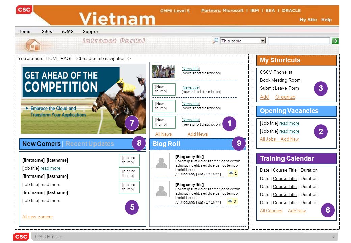Viewport: 351px width, 243px height.
Task: Open the All Jobs link
Action: (268, 139)
